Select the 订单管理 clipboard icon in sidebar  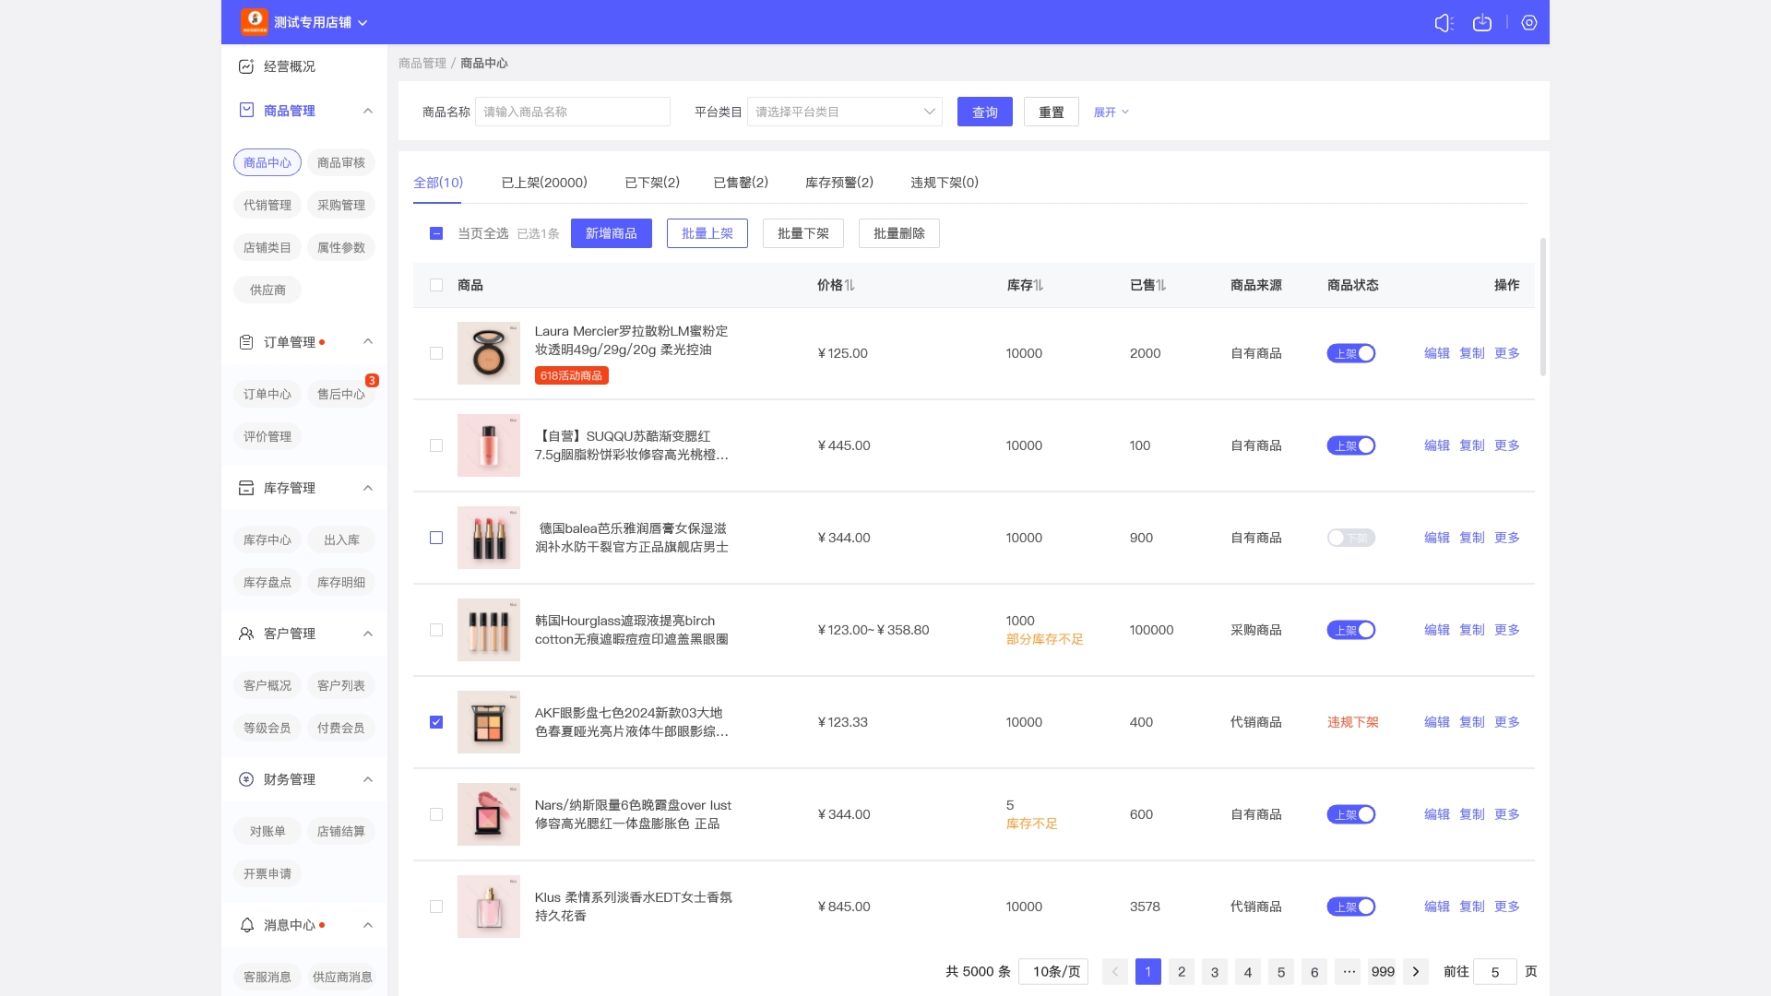pos(245,341)
